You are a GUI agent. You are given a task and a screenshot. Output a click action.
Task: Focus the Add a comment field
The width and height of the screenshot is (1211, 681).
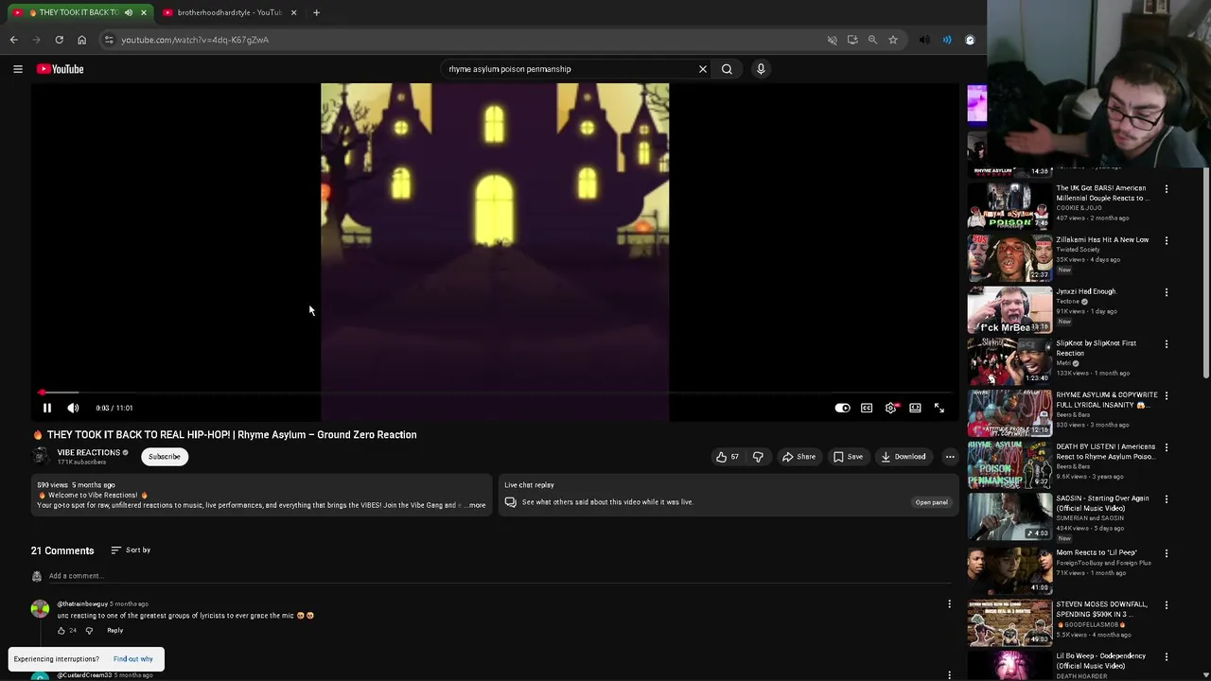click(501, 576)
